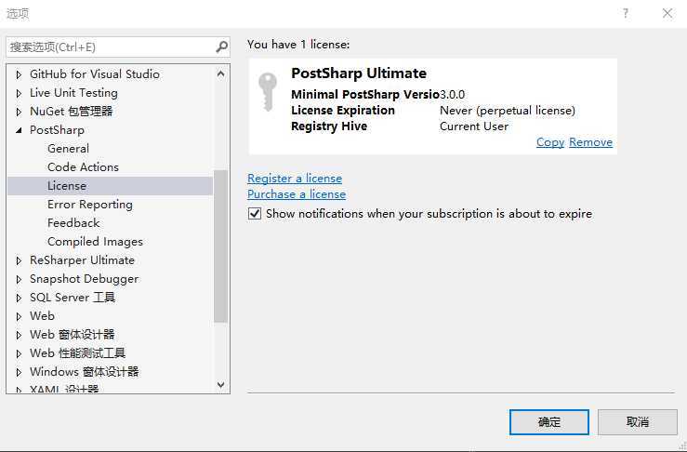The width and height of the screenshot is (687, 452).
Task: Select Snapshot Debugger label
Action: pyautogui.click(x=84, y=279)
